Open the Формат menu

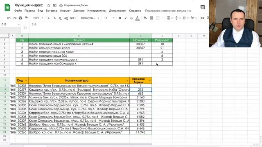65,11
